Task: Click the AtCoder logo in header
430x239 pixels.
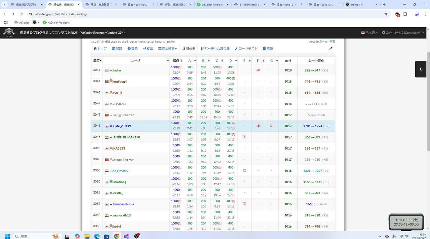Action: pos(9,33)
